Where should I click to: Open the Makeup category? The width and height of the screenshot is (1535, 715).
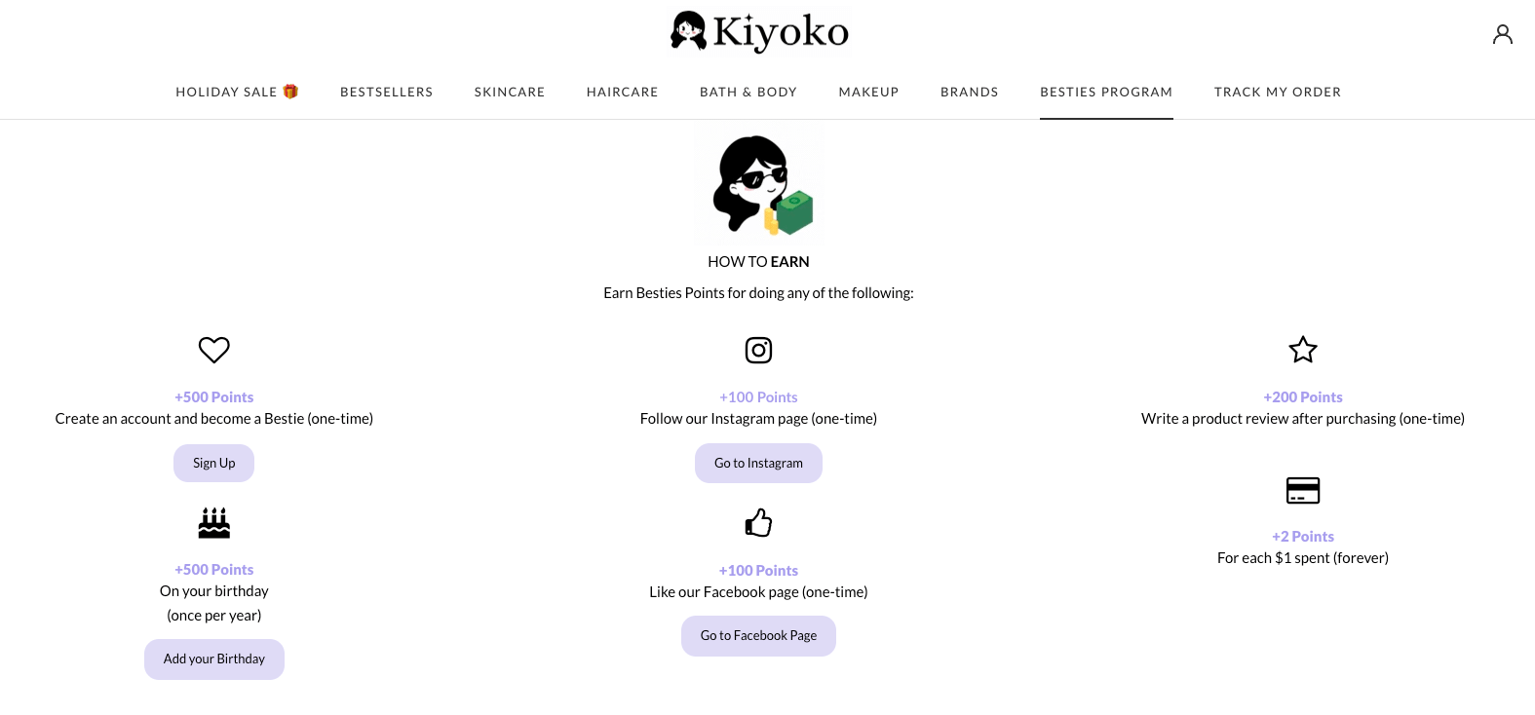click(868, 92)
